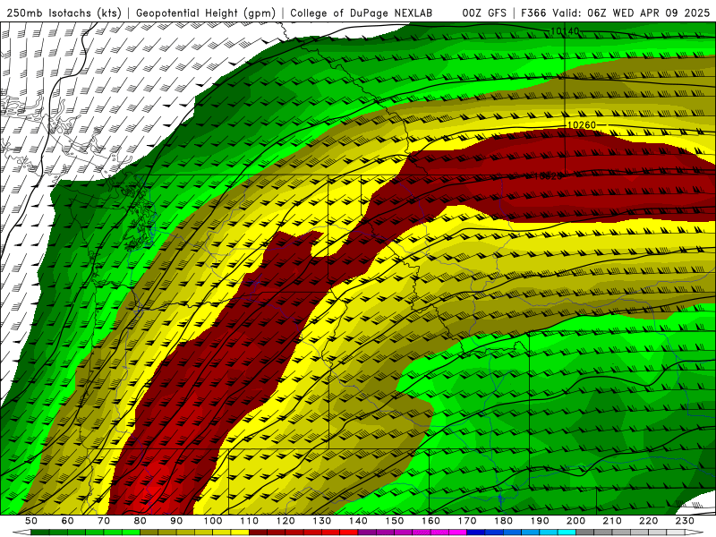Click the "F366" forecast hour text
Viewport: 716px width, 537px height.
(533, 13)
